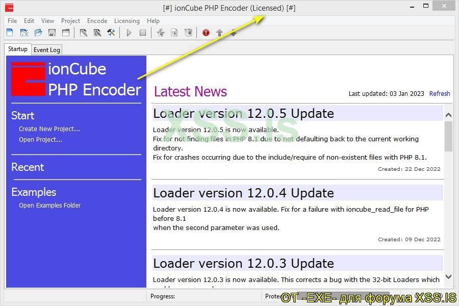Click Open Examples Folder link
Image resolution: width=459 pixels, height=306 pixels.
click(50, 205)
